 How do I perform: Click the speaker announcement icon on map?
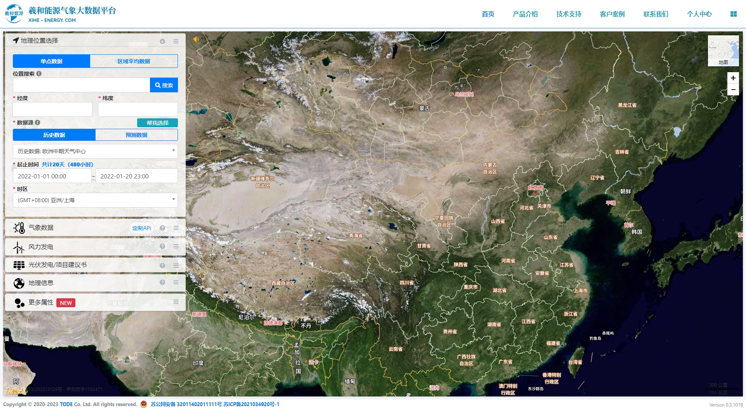click(x=196, y=39)
